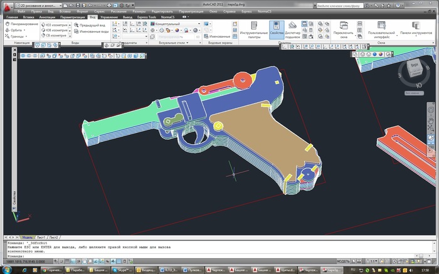Open the AutoCAD application menu logo
This screenshot has height=274, width=439.
(8, 5)
